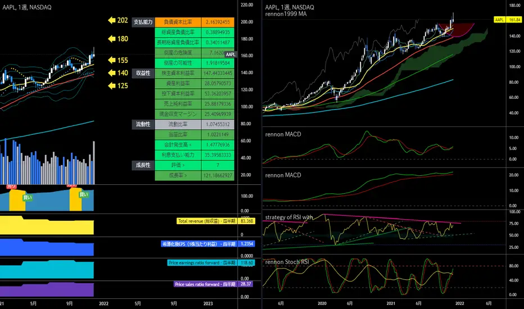The width and height of the screenshot is (524, 309).
Task: Click the value 1.07455312
Action: pyautogui.click(x=218, y=124)
